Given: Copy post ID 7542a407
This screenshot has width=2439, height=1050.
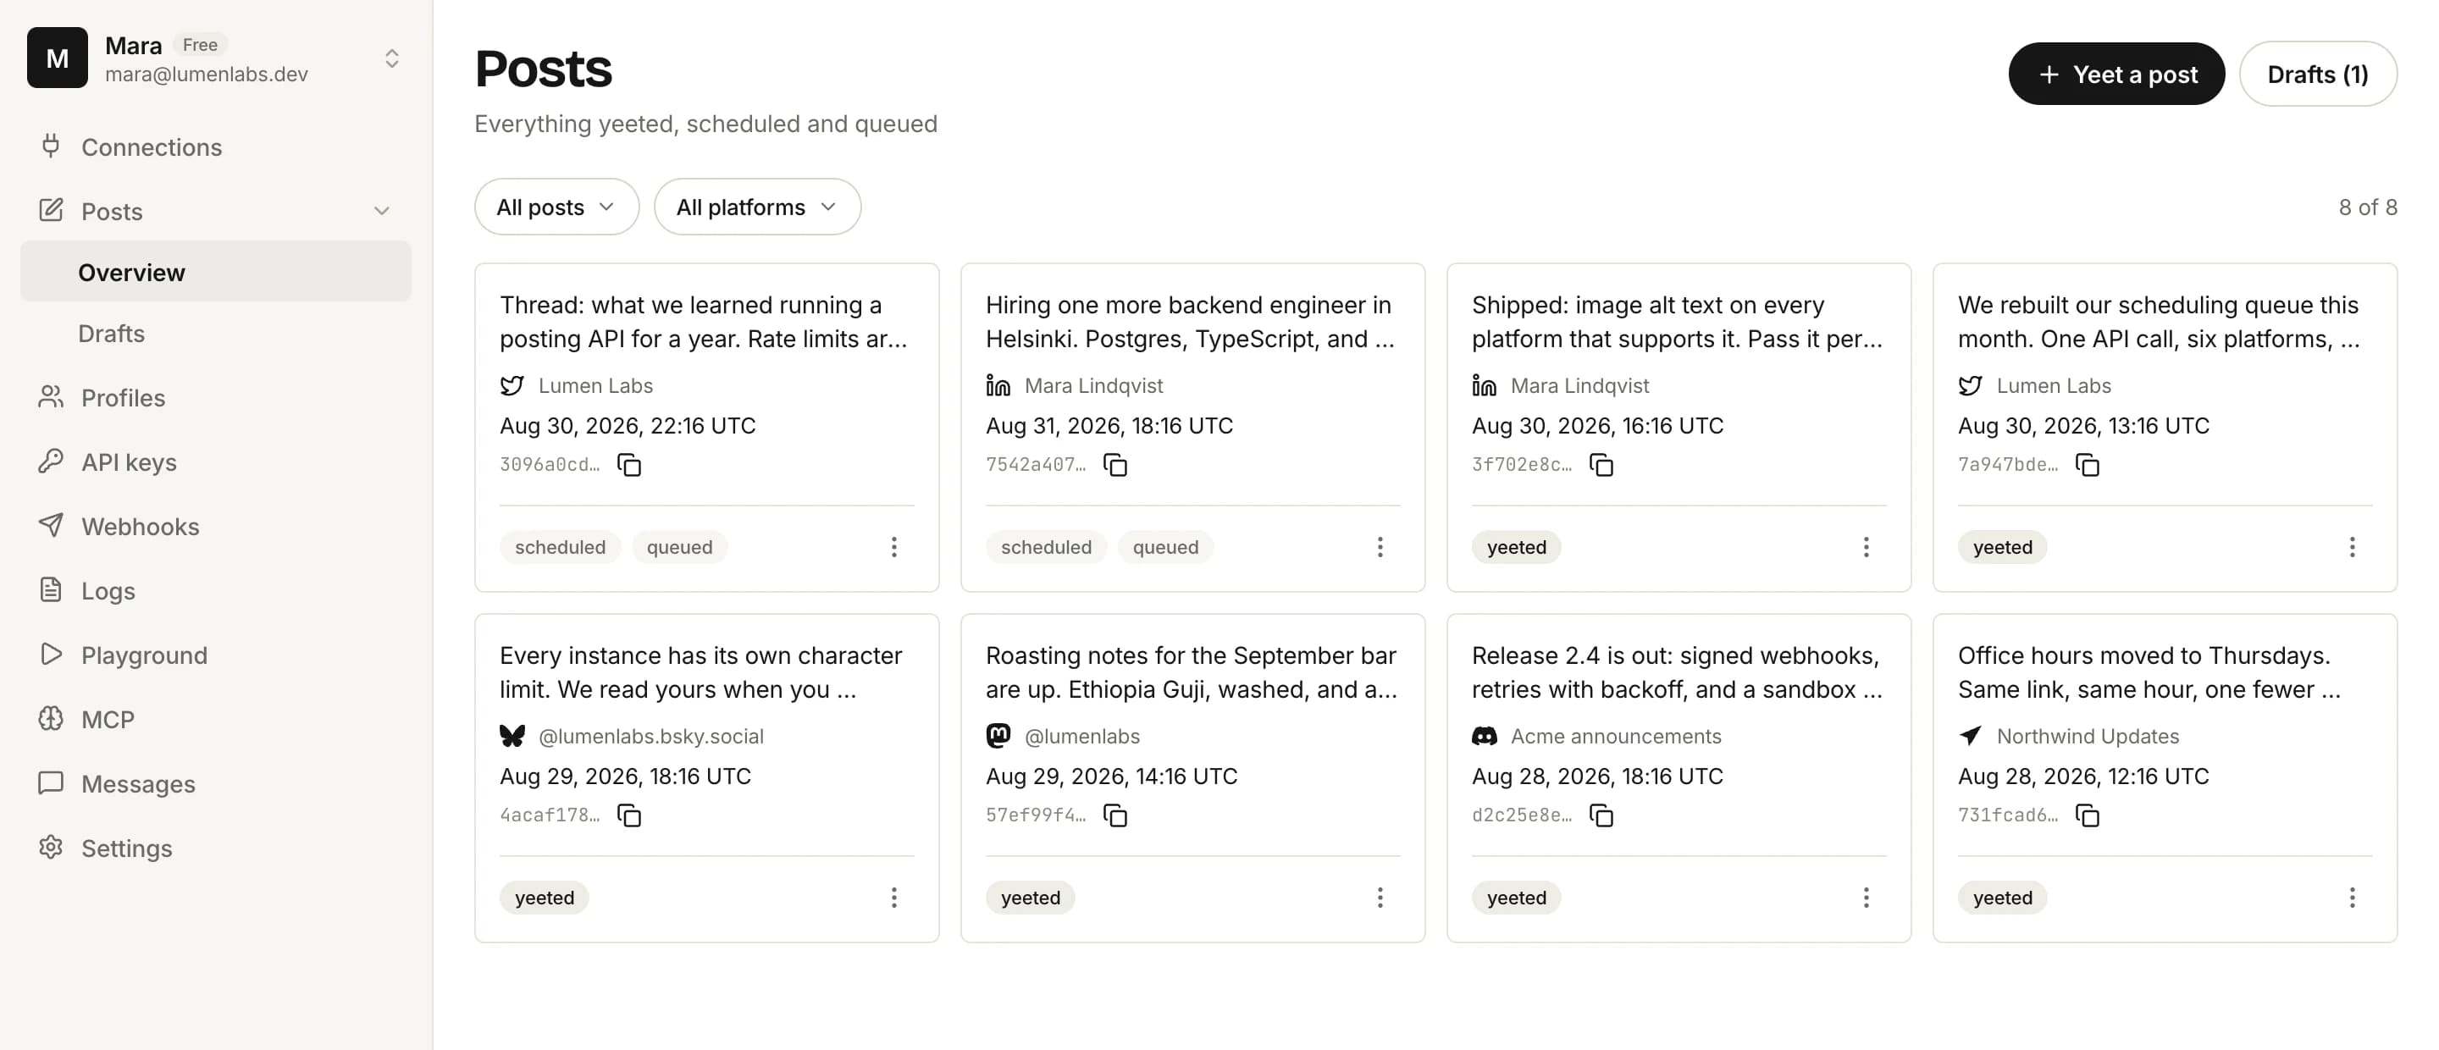Looking at the screenshot, I should pyautogui.click(x=1114, y=465).
